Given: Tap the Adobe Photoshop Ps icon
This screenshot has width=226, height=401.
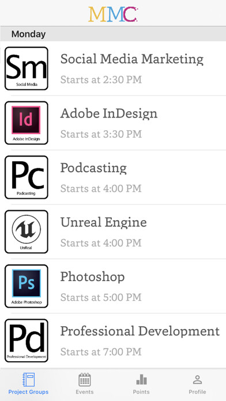Looking at the screenshot, I should point(27,286).
